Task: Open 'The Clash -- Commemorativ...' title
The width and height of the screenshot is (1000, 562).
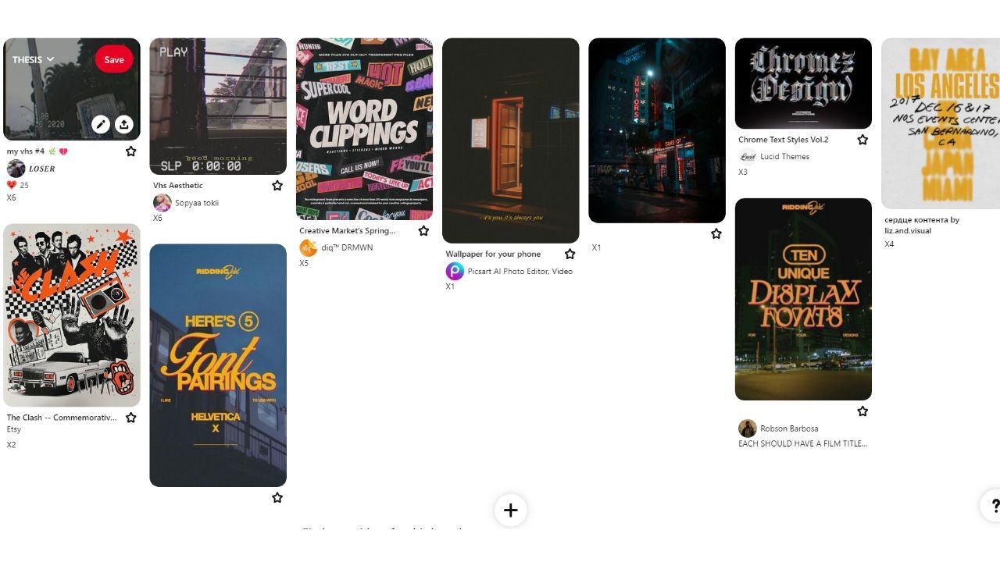Action: [x=62, y=418]
